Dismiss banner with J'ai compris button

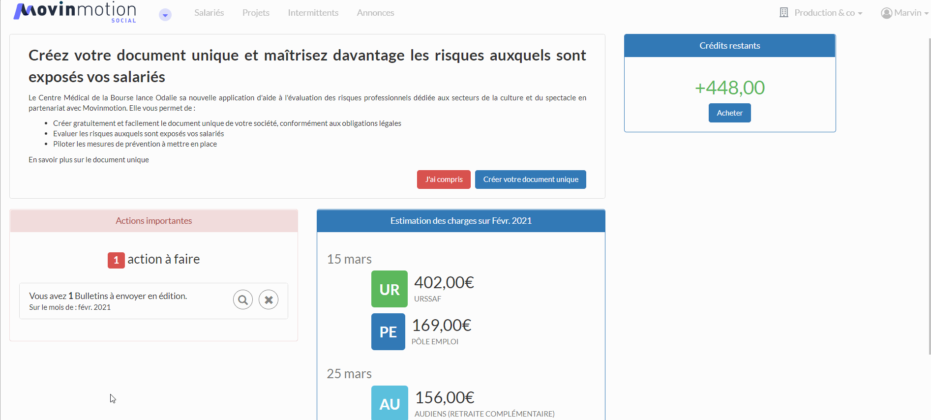tap(444, 180)
